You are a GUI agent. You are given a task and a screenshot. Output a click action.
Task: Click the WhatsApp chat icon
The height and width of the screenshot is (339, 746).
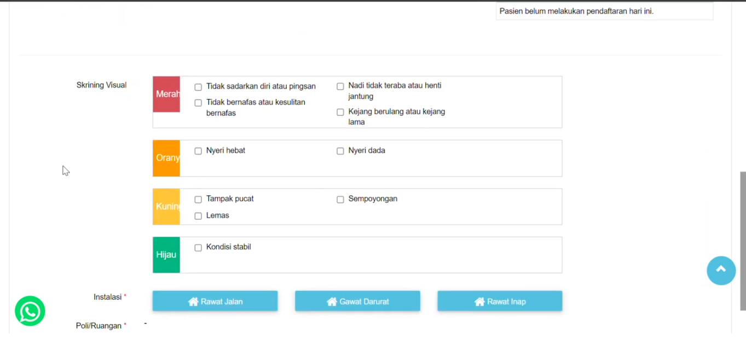30,311
